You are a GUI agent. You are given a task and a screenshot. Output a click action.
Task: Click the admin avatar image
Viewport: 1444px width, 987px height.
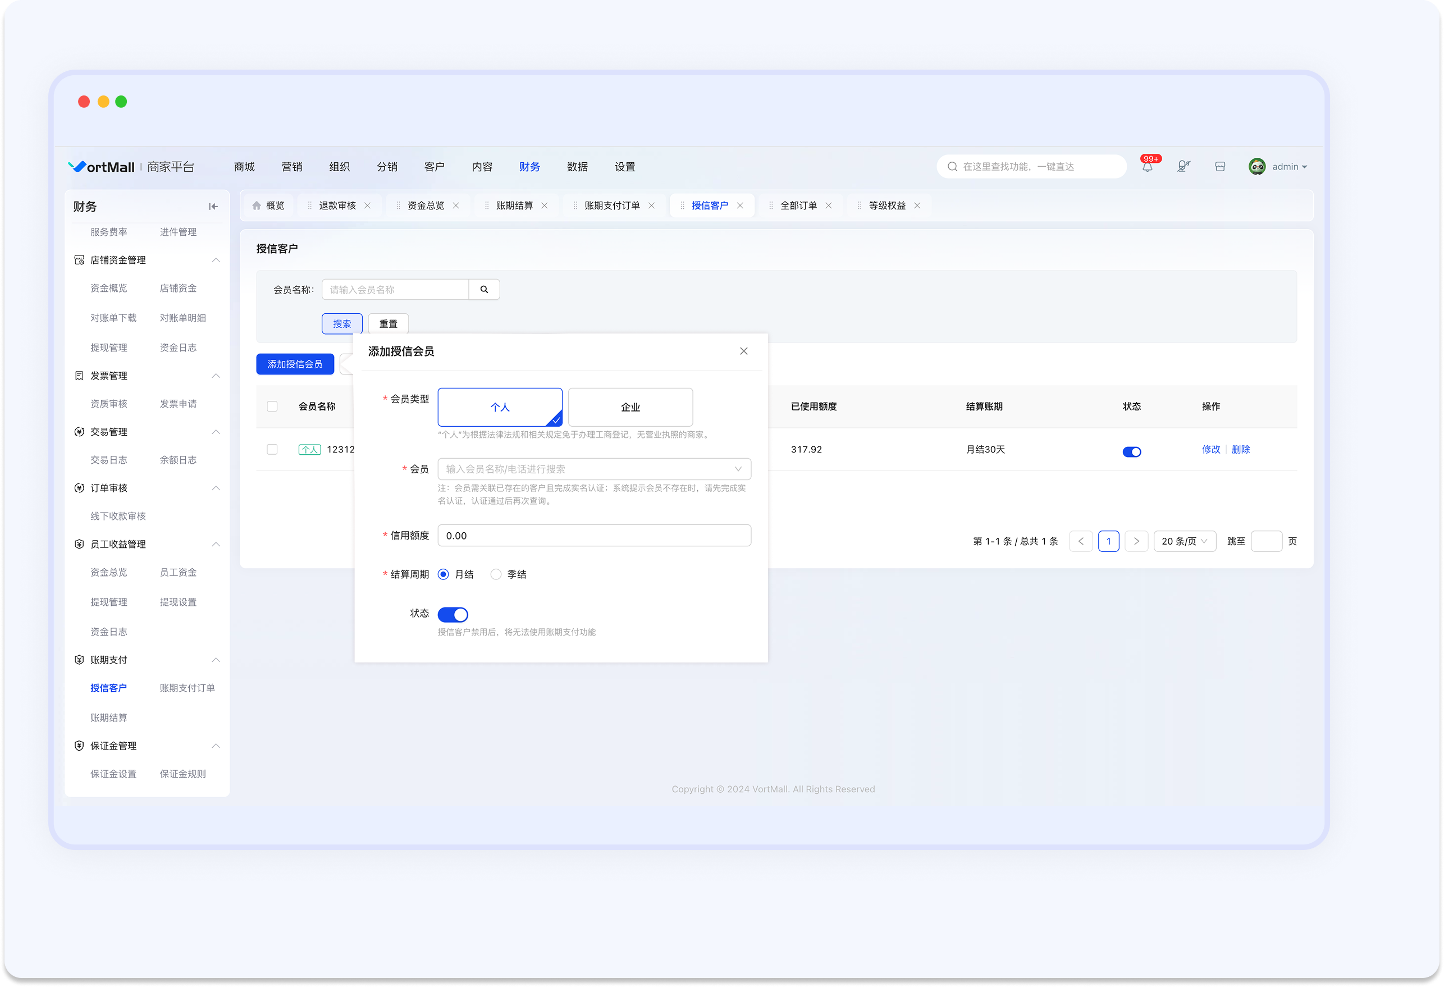click(x=1256, y=167)
